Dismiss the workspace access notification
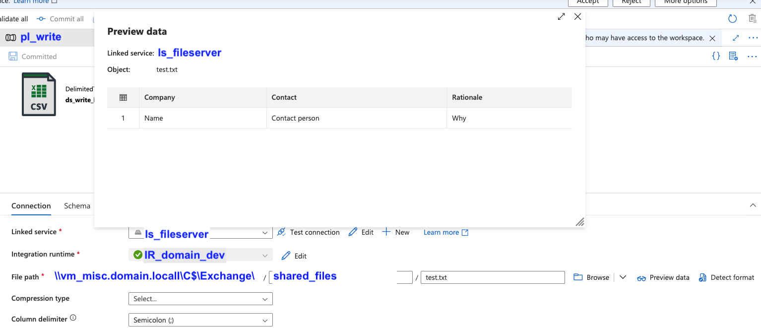Image resolution: width=761 pixels, height=328 pixels. pyautogui.click(x=712, y=38)
